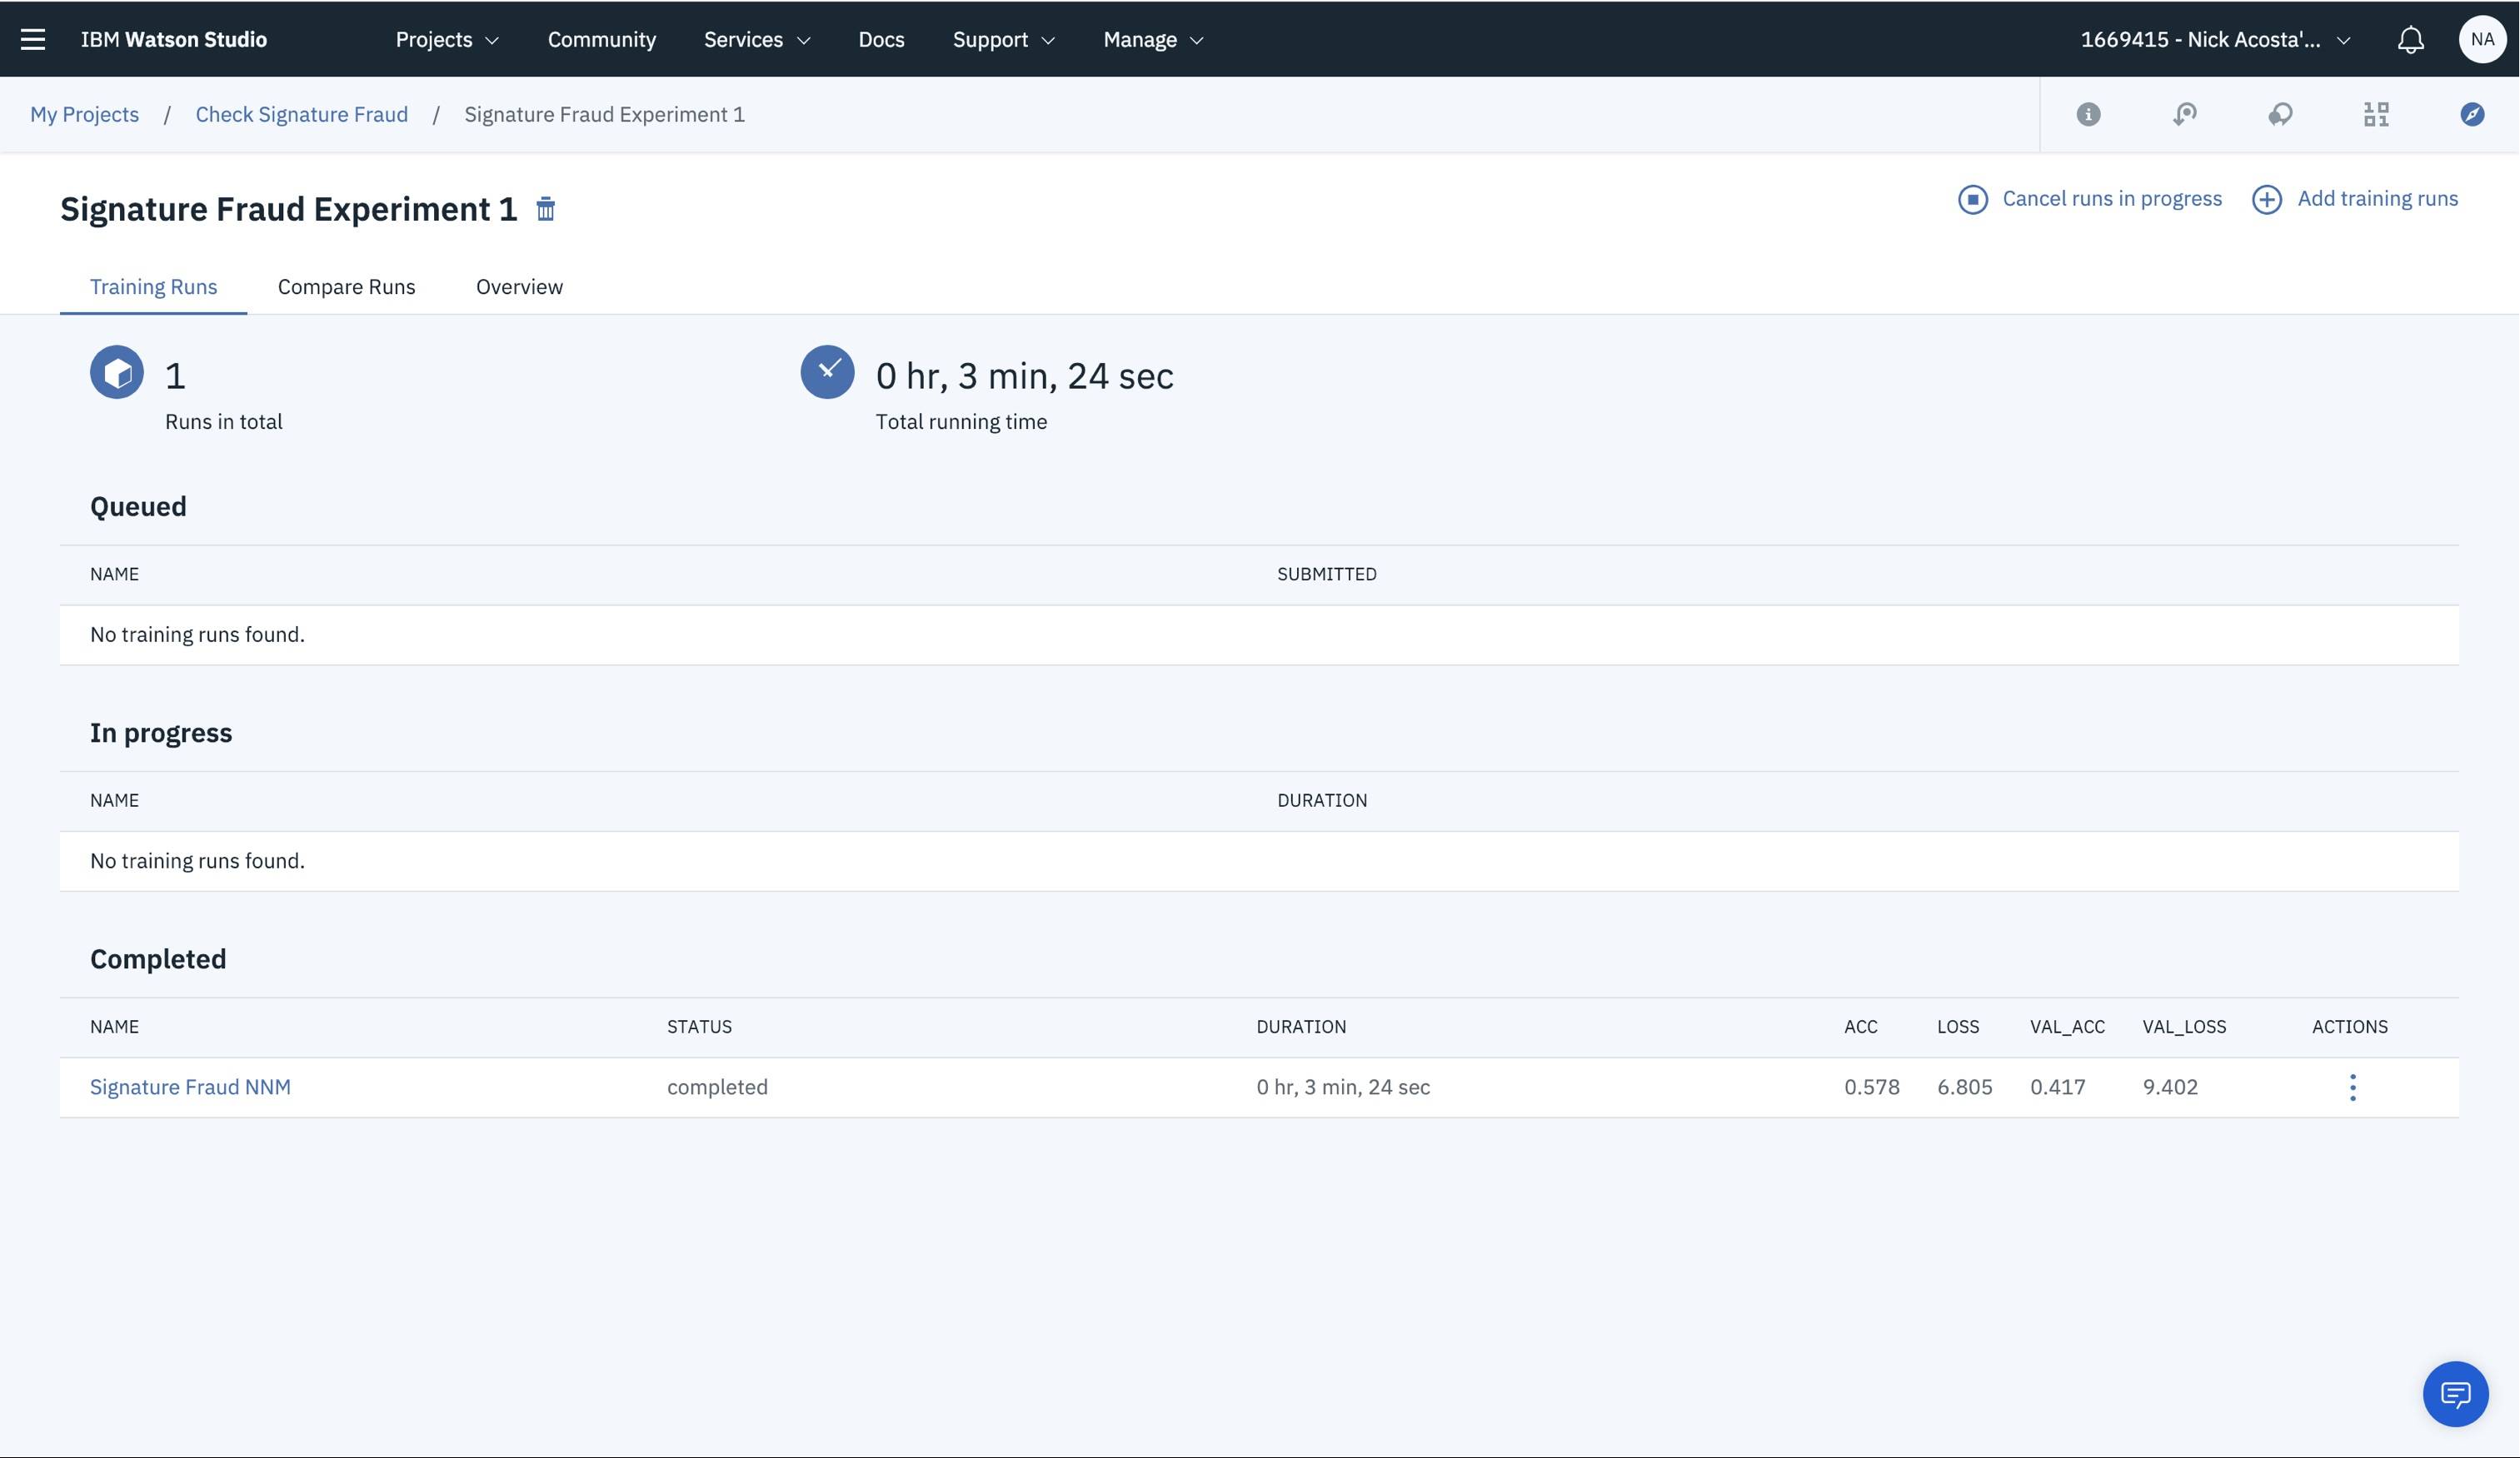The image size is (2520, 1458).
Task: Click the compass tour icon
Action: pos(2472,114)
